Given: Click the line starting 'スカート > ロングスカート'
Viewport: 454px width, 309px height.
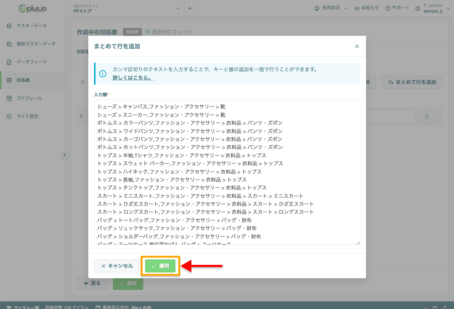Looking at the screenshot, I should point(205,212).
